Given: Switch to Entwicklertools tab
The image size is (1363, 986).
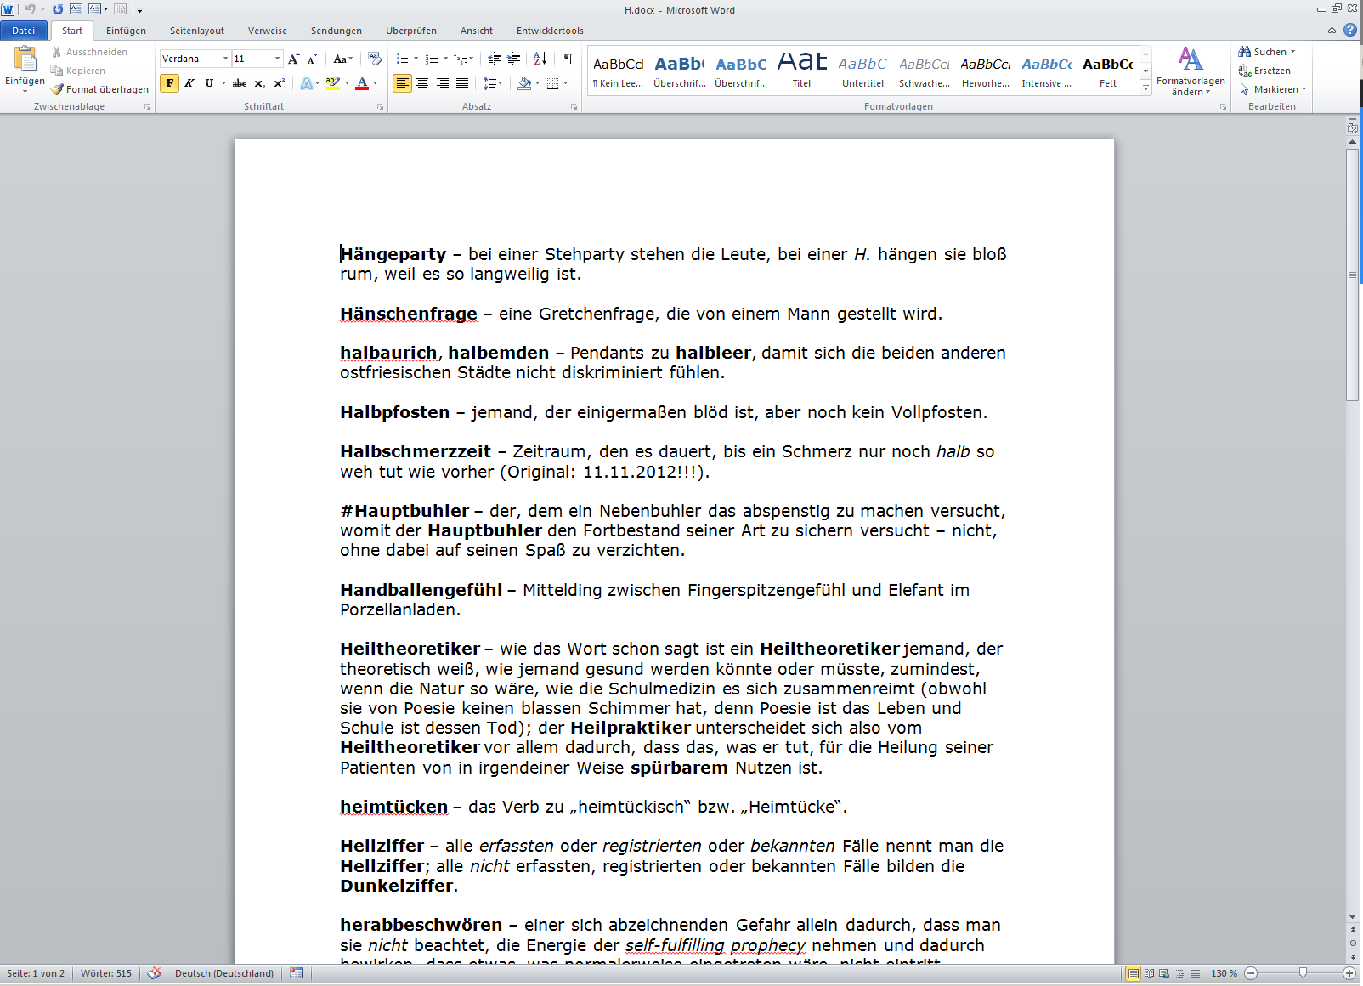Looking at the screenshot, I should pos(550,31).
